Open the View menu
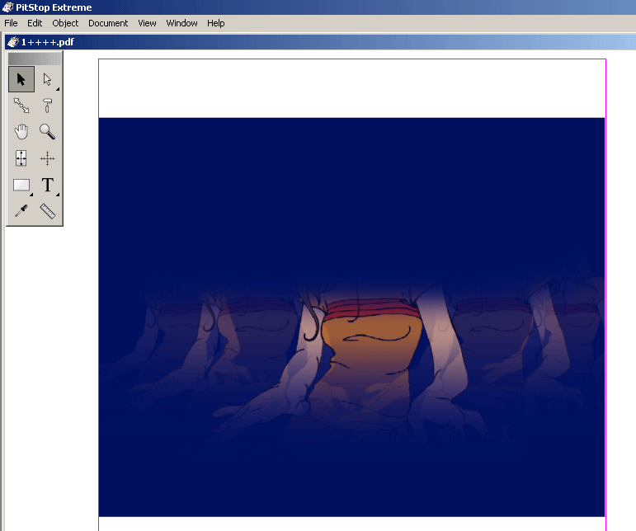This screenshot has height=531, width=636. 147,23
